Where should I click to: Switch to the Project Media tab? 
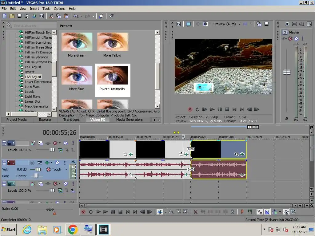17,120
